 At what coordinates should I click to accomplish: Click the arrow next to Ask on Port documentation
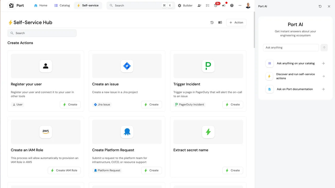click(323, 89)
